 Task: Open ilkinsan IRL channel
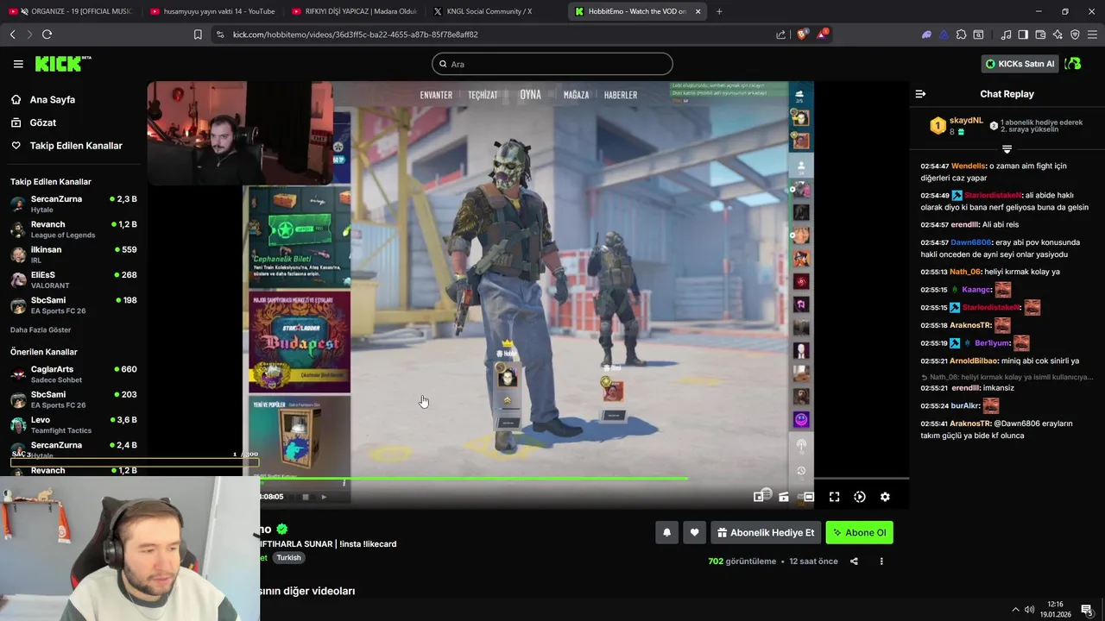point(73,254)
